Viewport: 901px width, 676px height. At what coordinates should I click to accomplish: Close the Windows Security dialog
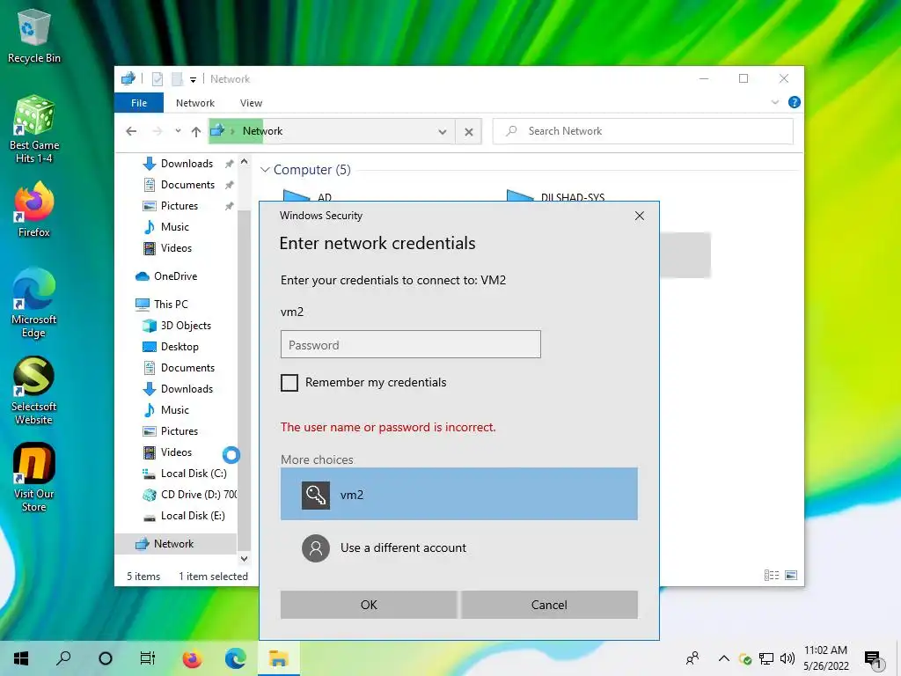pyautogui.click(x=640, y=216)
